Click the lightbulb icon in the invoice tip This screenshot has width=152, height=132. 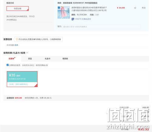[17, 39]
